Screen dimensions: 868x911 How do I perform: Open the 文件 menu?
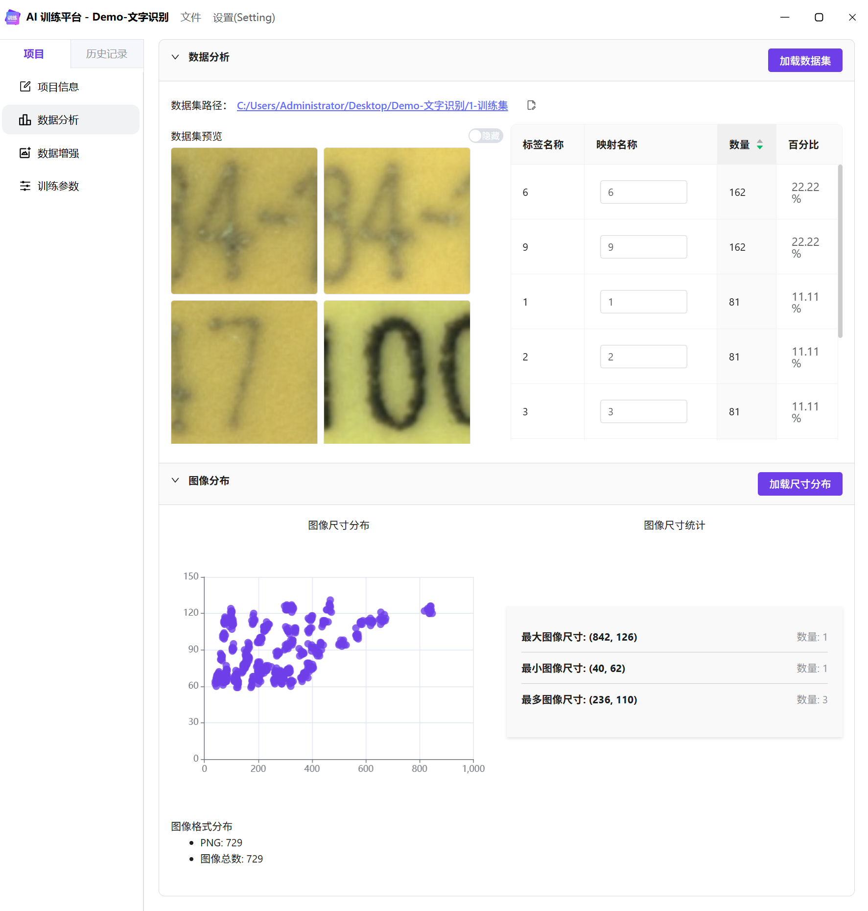[x=190, y=18]
